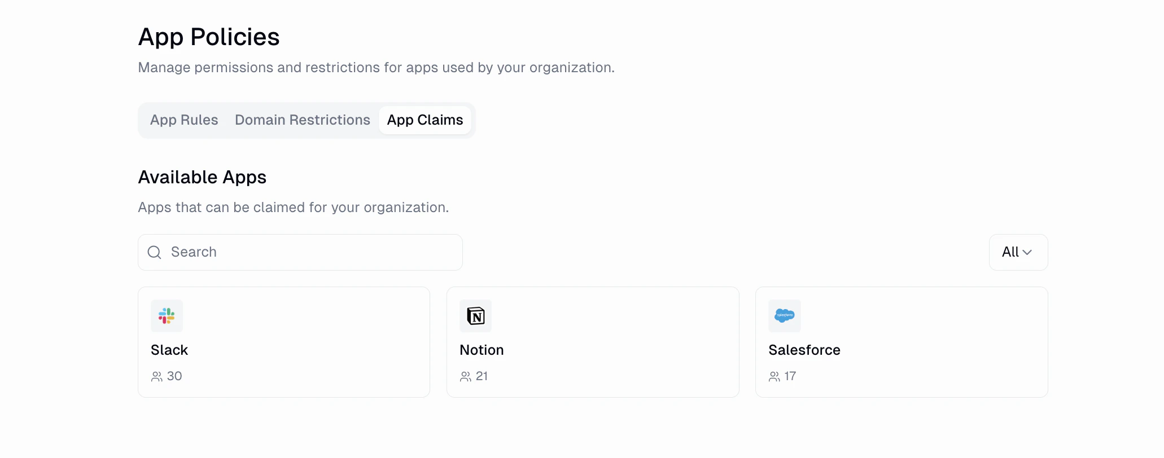Click the Salesforce app icon

(785, 316)
